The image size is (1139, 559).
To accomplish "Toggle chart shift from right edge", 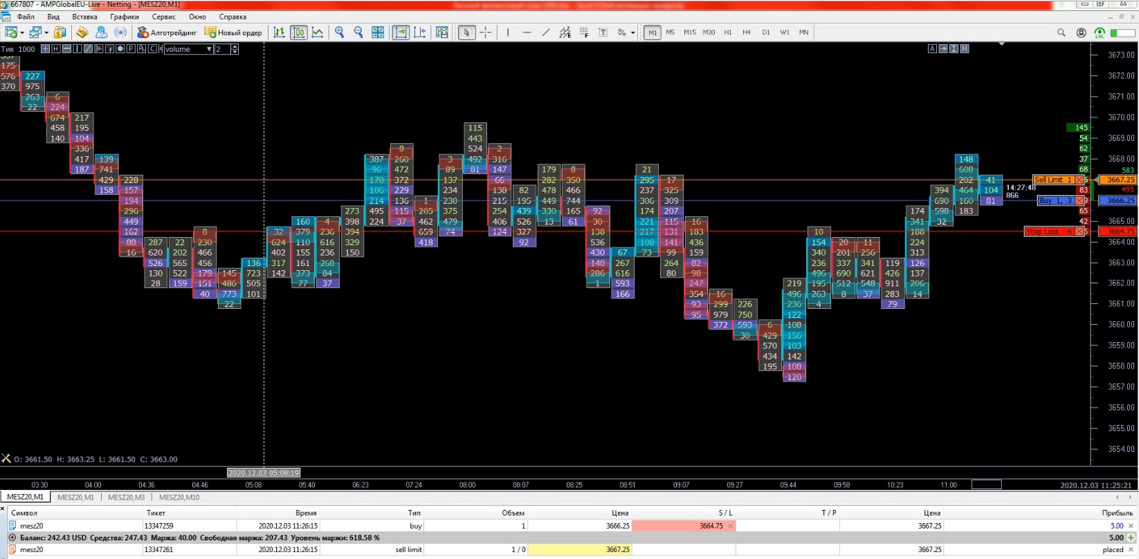I will pyautogui.click(x=420, y=32).
